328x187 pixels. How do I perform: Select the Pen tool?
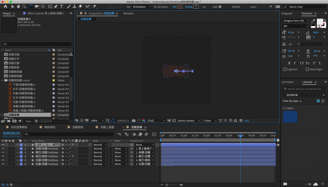(x=56, y=6)
